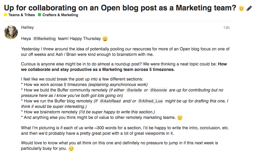Open the Crafters & Marketing category
This screenshot has width=256, height=155.
point(60,15)
